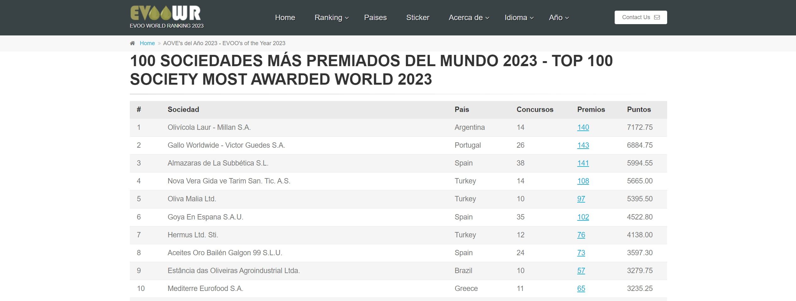Click the Contact Us button
Viewport: 796px width, 301px height.
[640, 17]
